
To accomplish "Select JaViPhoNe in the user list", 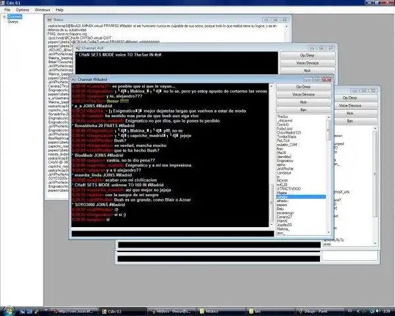I will (x=285, y=169).
